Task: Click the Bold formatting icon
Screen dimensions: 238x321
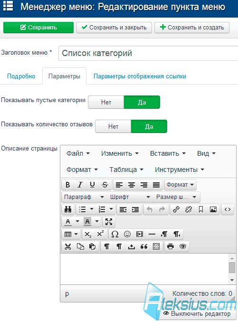Action: tap(67, 185)
